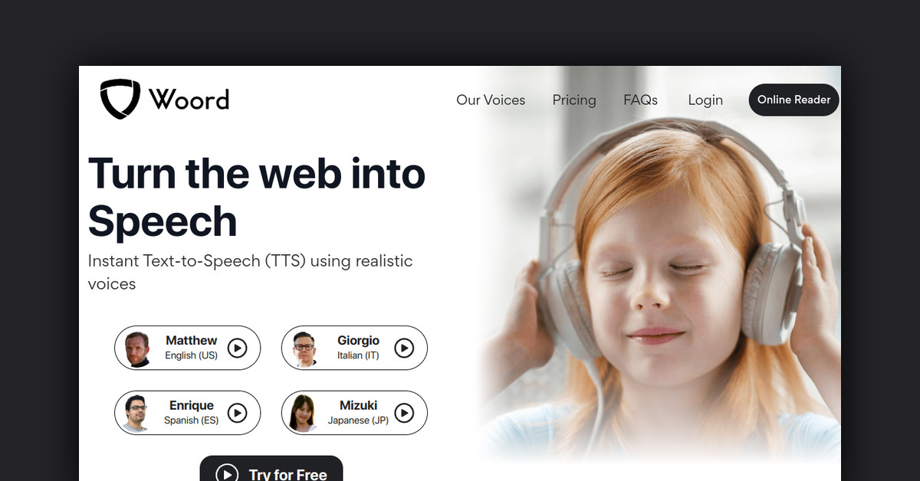This screenshot has width=920, height=481.
Task: Click Mizuki's avatar photo
Action: pyautogui.click(x=304, y=414)
